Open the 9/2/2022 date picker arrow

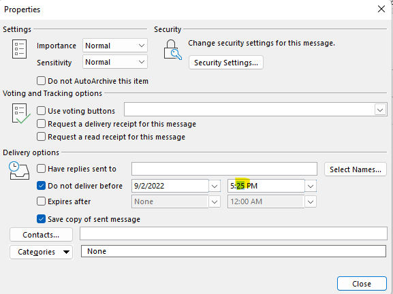[x=215, y=186]
